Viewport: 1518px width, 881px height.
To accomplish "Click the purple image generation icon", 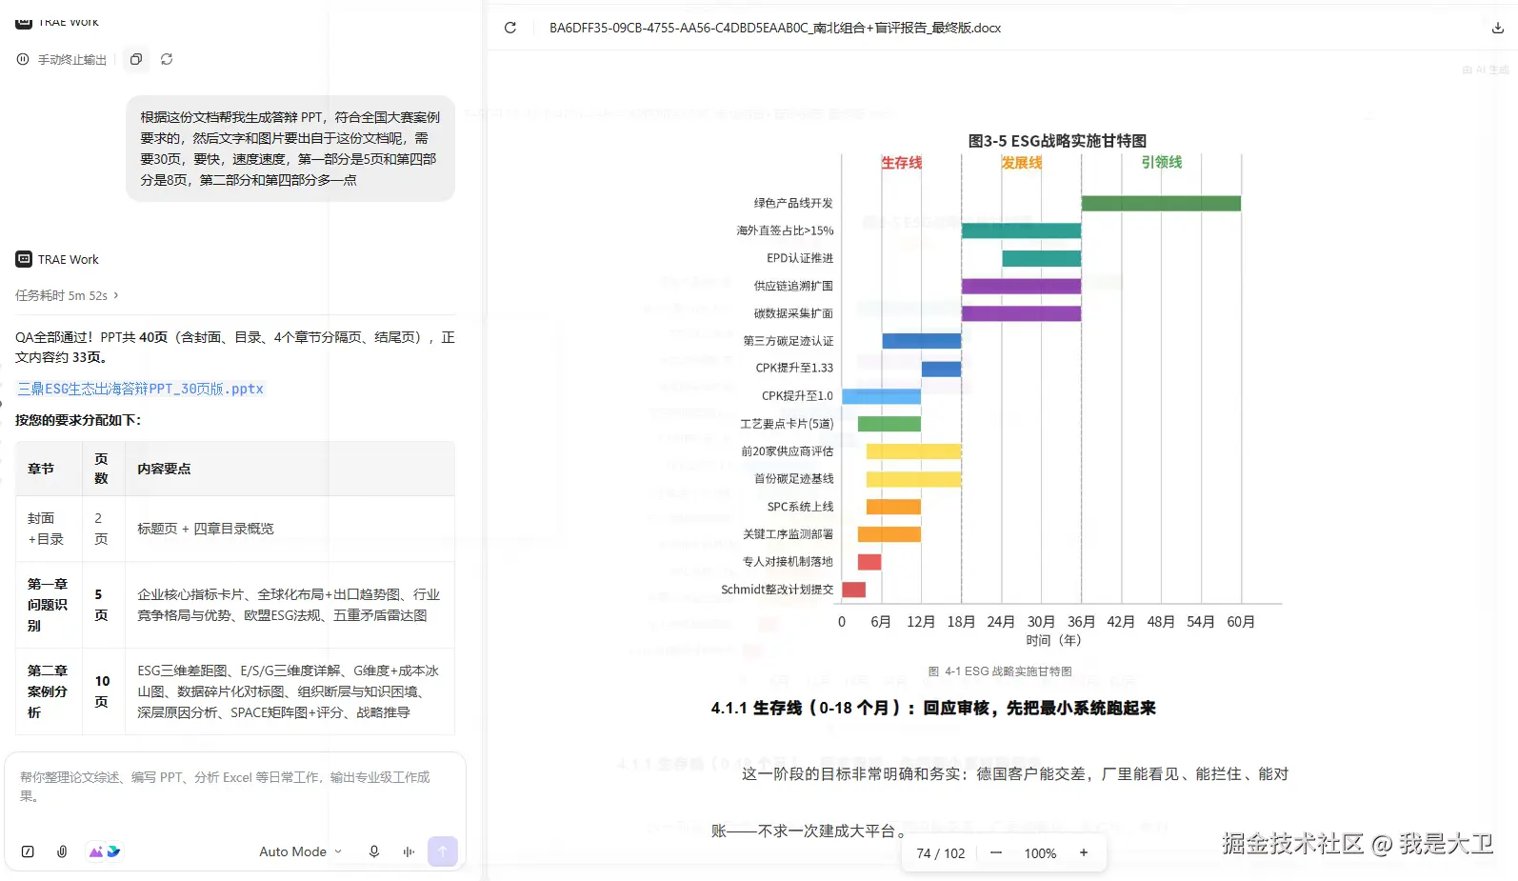I will click(x=95, y=851).
